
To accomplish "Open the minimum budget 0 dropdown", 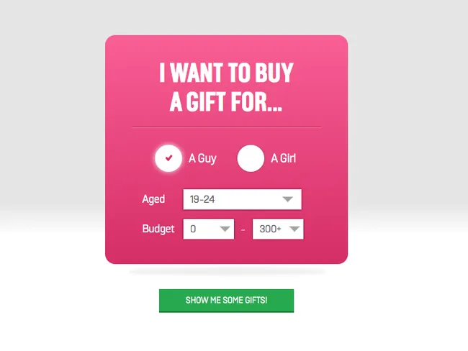I will point(209,229).
